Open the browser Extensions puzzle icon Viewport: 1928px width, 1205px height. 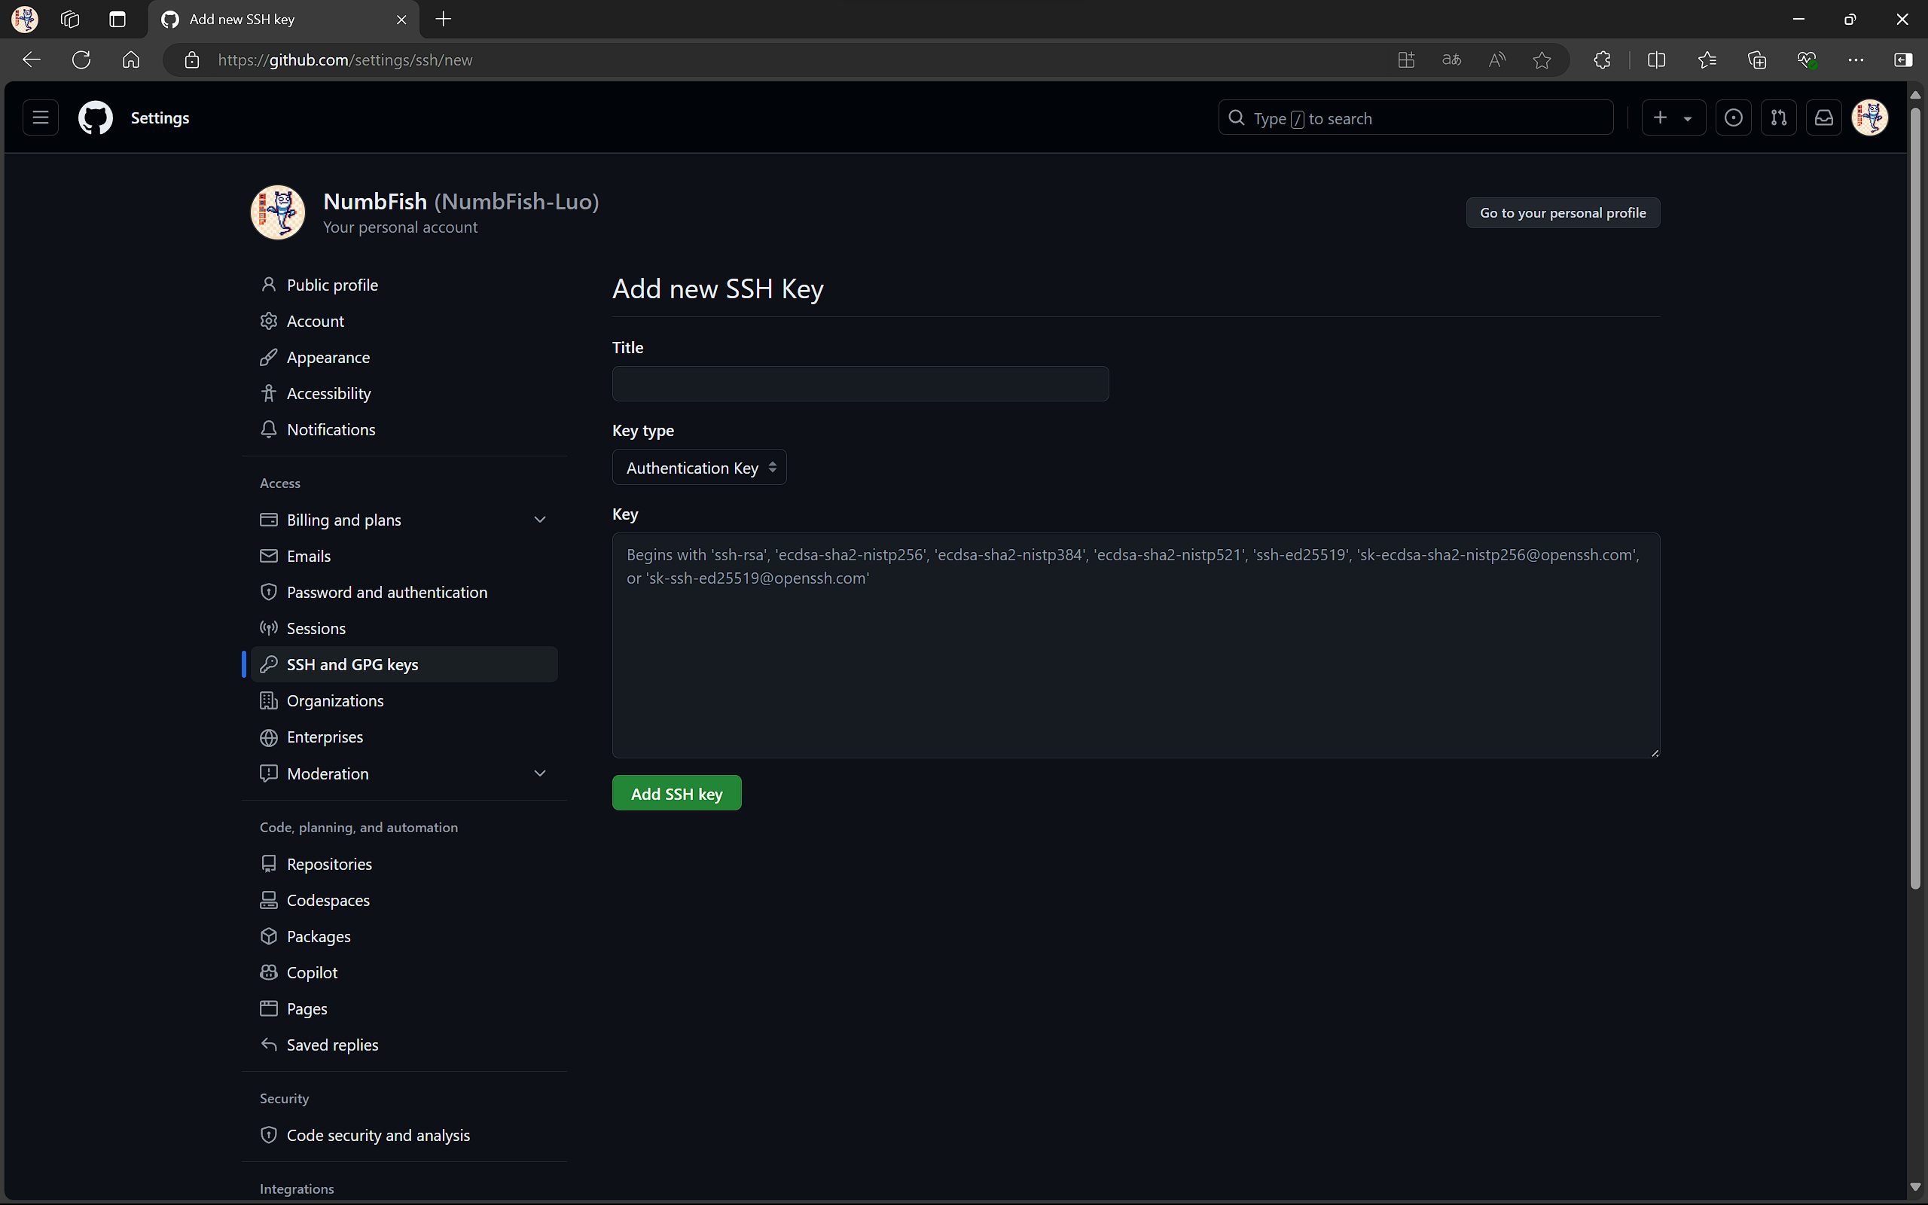pos(1602,59)
